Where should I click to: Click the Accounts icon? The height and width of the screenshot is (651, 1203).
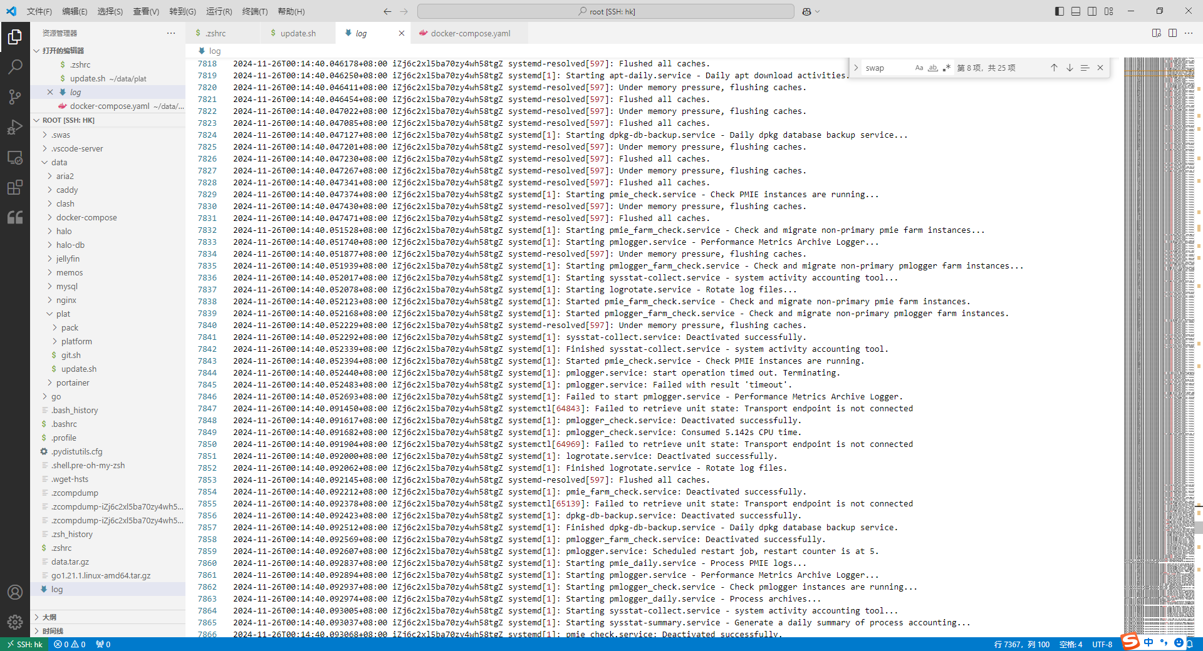(15, 592)
